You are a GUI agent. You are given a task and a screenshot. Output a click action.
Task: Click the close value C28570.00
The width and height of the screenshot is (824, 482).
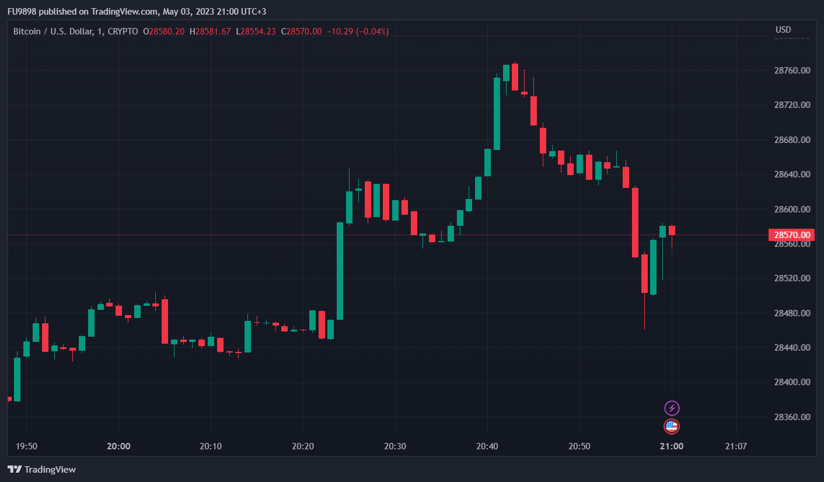301,32
